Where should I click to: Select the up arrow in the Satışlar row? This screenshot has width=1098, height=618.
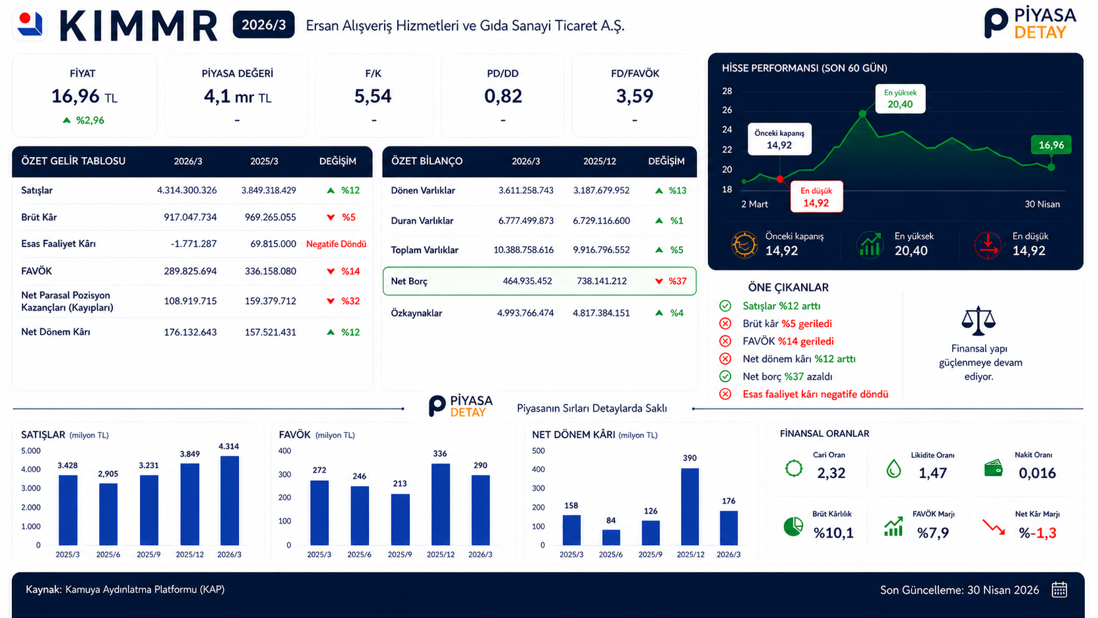pyautogui.click(x=331, y=190)
